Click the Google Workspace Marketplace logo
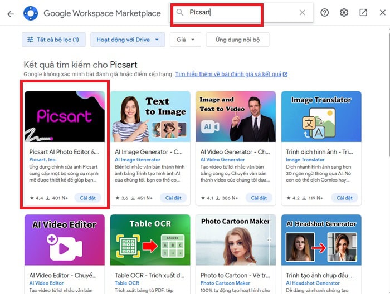Viewport: 390px width, 294px height. tap(31, 13)
